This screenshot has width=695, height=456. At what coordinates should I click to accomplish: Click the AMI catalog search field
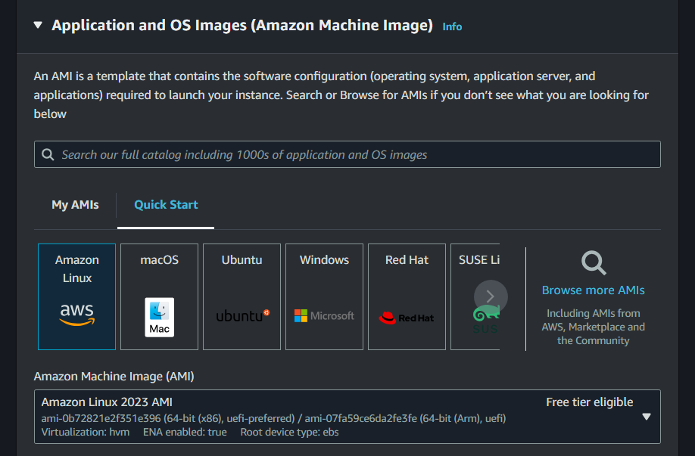[347, 154]
